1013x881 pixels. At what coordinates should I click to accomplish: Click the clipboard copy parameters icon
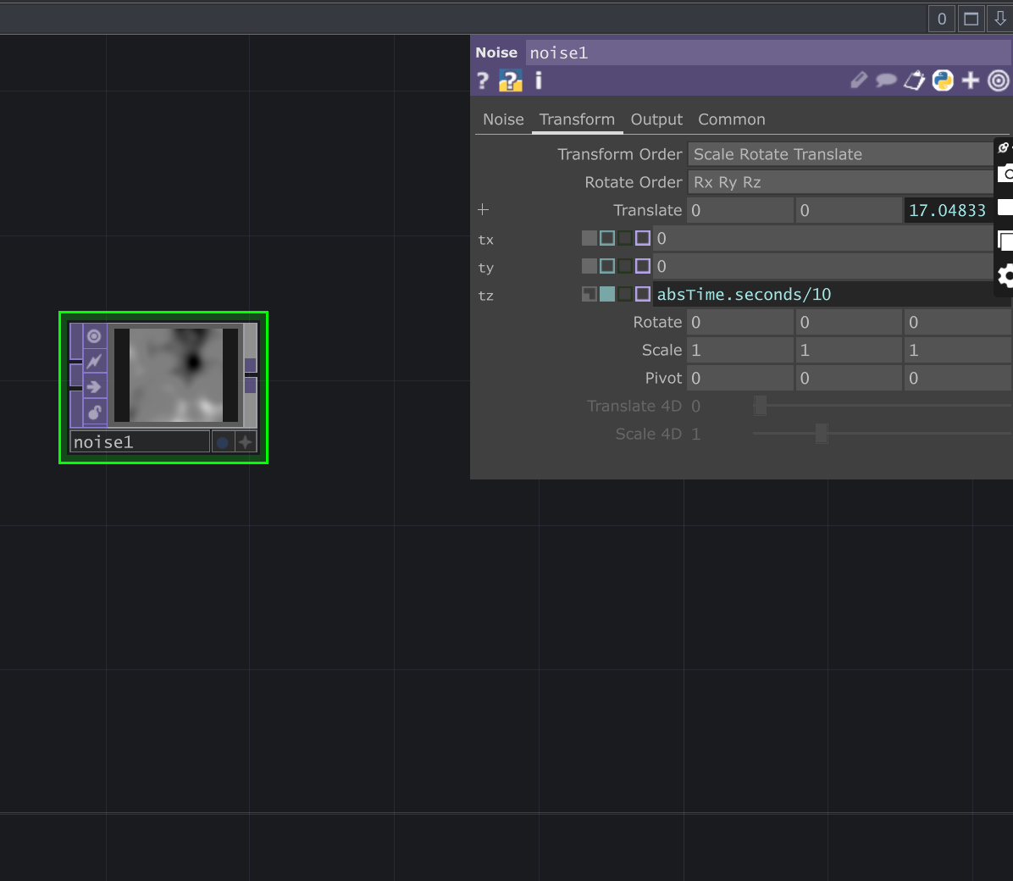tap(914, 80)
